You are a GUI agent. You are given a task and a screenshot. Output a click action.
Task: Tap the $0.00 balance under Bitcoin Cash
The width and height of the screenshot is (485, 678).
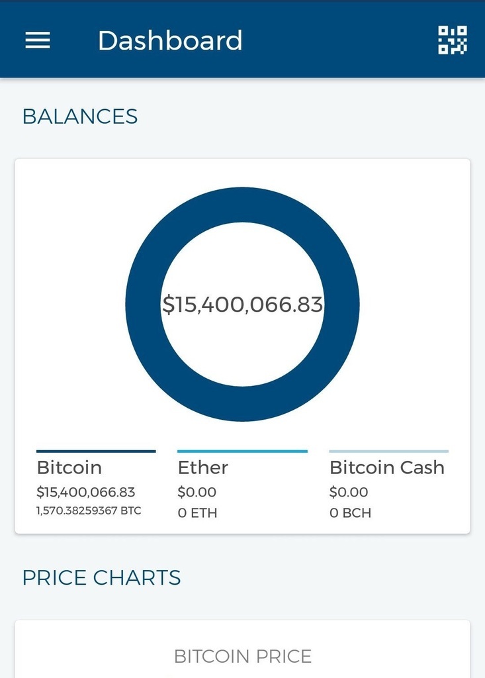point(349,492)
